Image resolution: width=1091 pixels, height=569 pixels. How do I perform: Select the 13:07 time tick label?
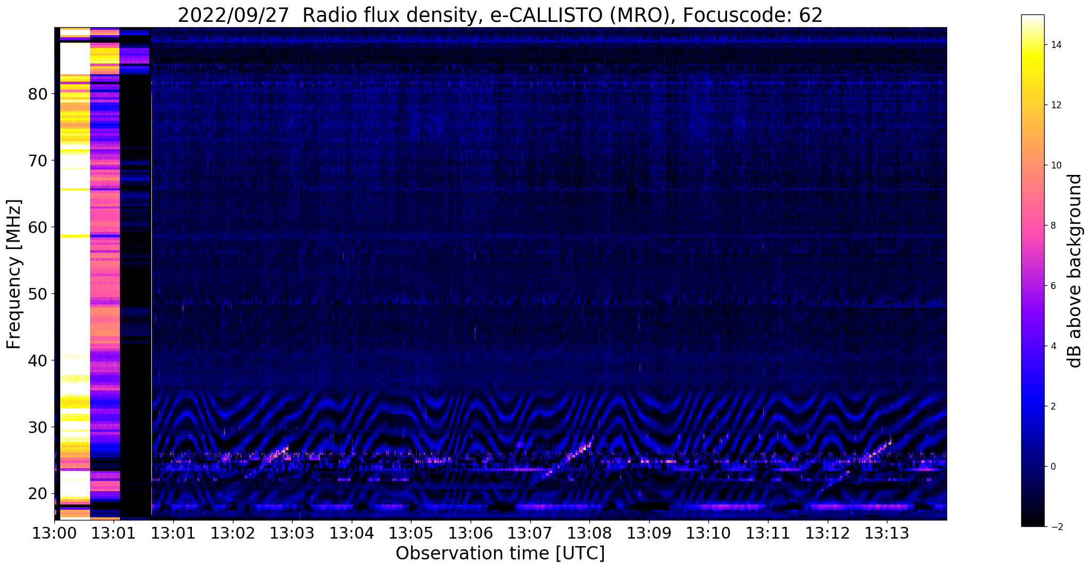(530, 533)
